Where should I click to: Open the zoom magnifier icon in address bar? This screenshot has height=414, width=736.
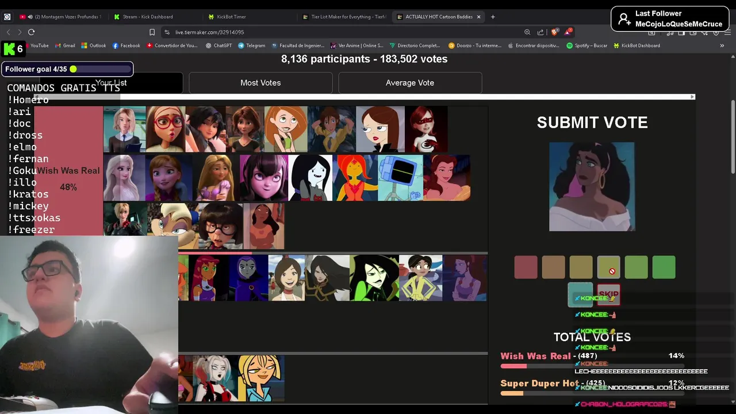pos(527,32)
